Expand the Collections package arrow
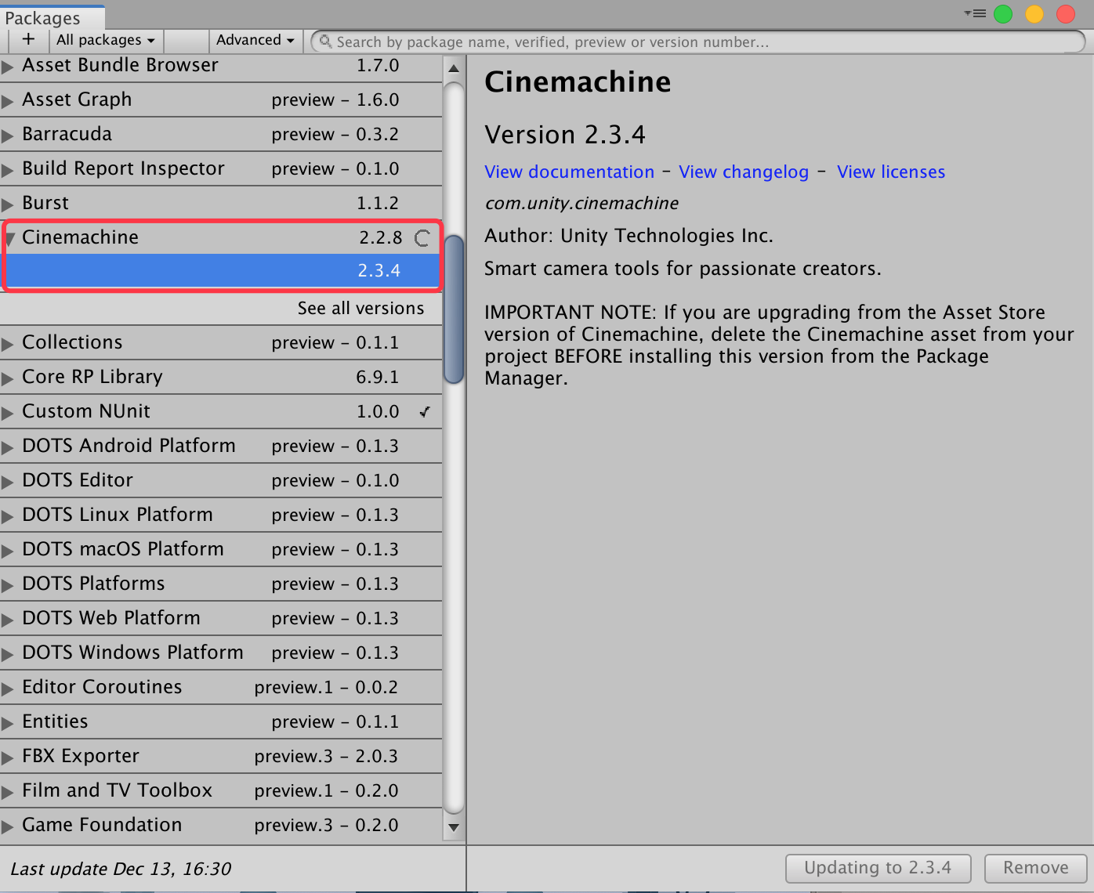 (x=8, y=344)
